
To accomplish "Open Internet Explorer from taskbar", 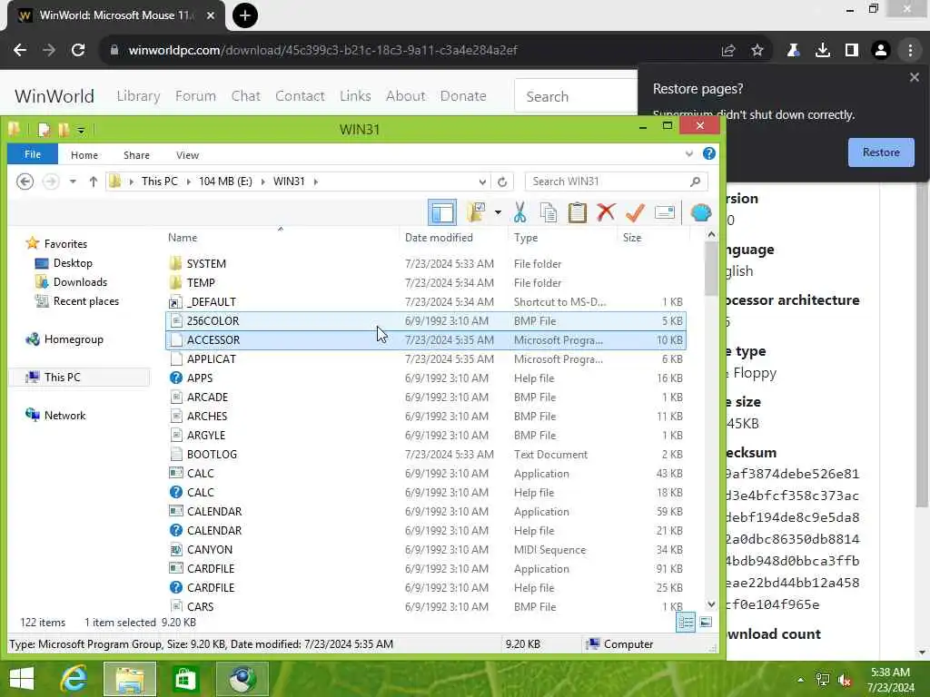I will [74, 679].
